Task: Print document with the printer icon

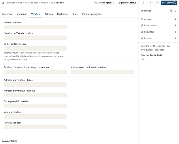Action: pos(171,11)
